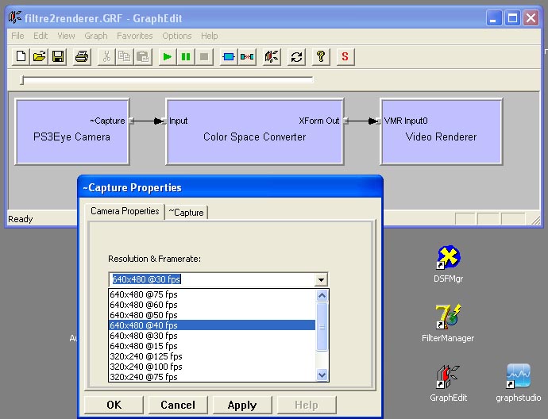Open the Graph menu
Image resolution: width=548 pixels, height=419 pixels.
tap(96, 36)
